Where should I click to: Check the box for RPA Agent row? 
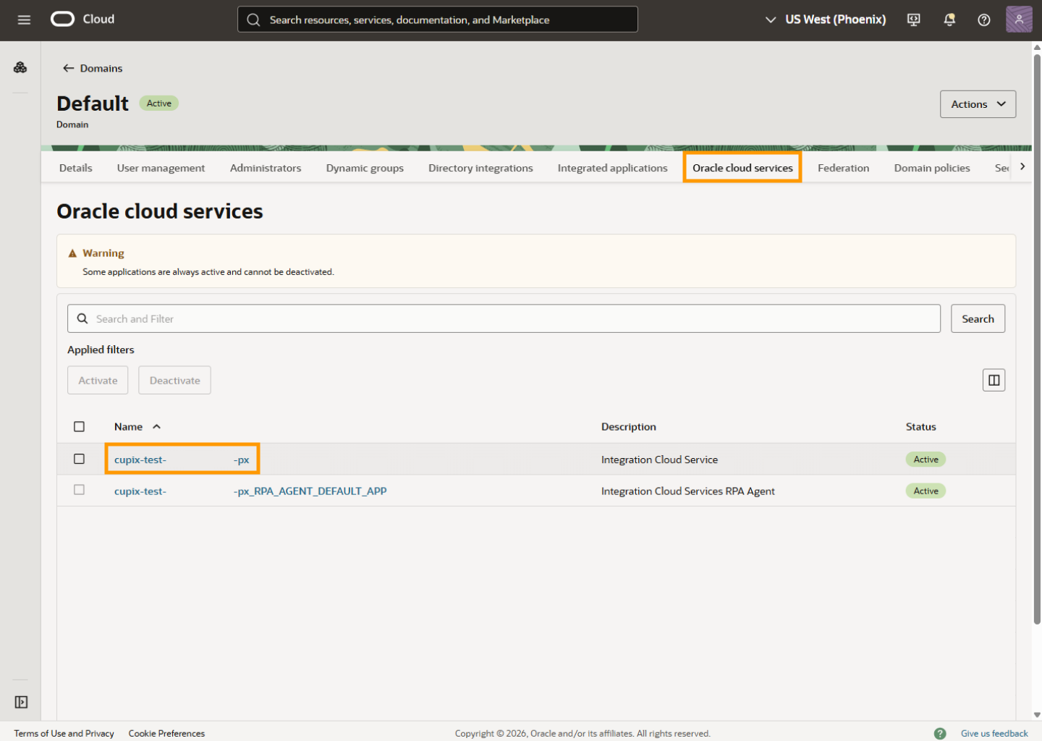tap(80, 490)
